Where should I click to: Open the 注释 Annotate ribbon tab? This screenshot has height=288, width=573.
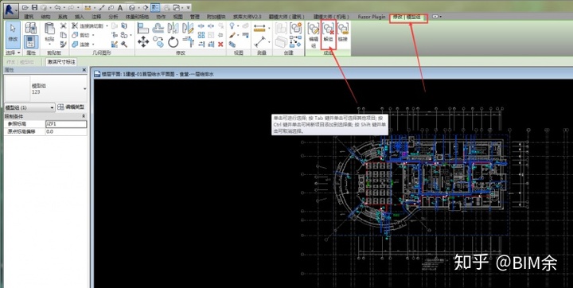coord(96,17)
